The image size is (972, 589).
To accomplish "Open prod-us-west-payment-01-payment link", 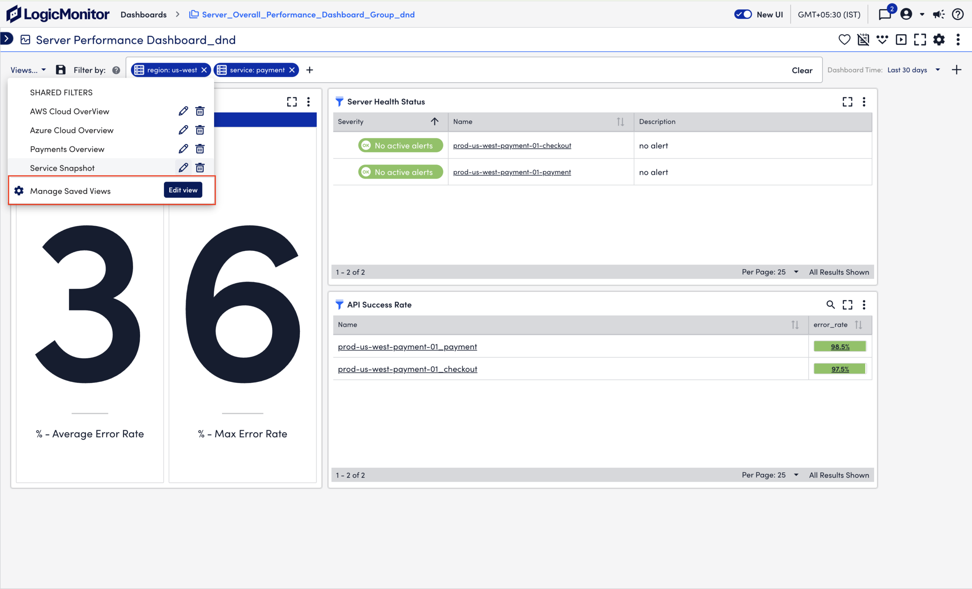I will point(512,172).
